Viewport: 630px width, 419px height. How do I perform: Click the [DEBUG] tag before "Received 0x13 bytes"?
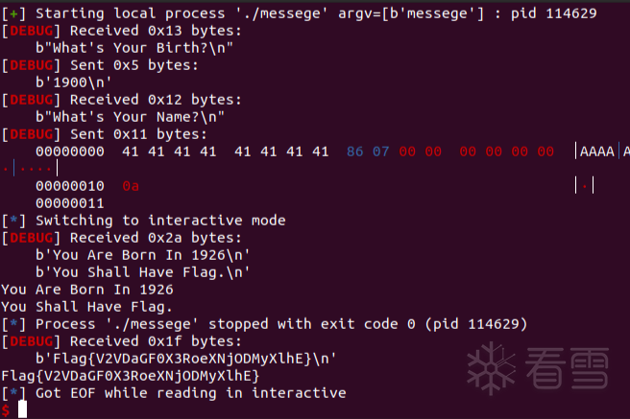29,31
